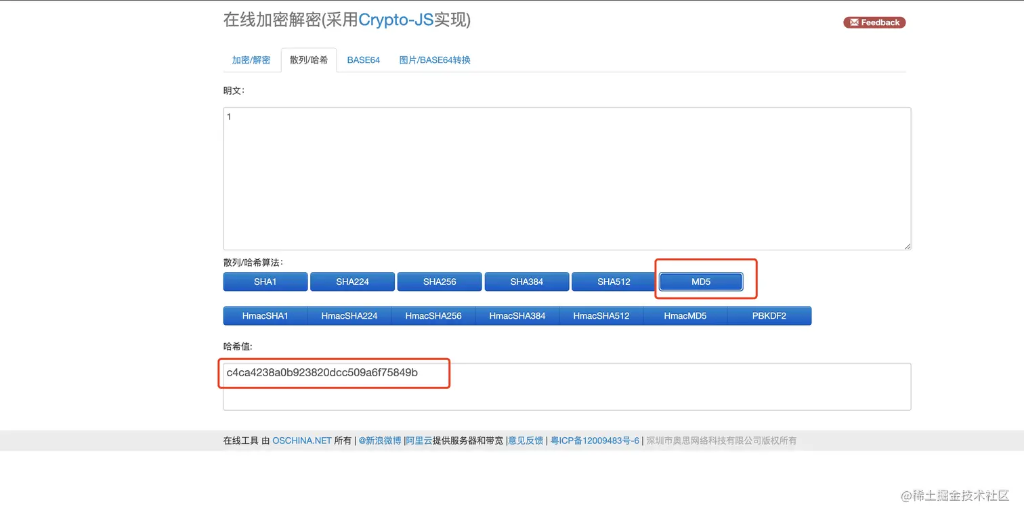1024x517 pixels.
Task: Generate a SHA512 hash
Action: pyautogui.click(x=614, y=282)
